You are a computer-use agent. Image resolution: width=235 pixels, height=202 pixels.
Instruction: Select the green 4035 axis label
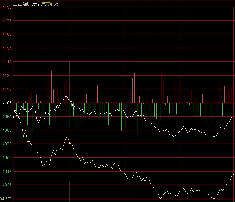7,185
